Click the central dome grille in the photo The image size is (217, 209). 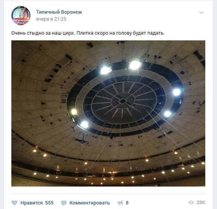pyautogui.click(x=123, y=100)
